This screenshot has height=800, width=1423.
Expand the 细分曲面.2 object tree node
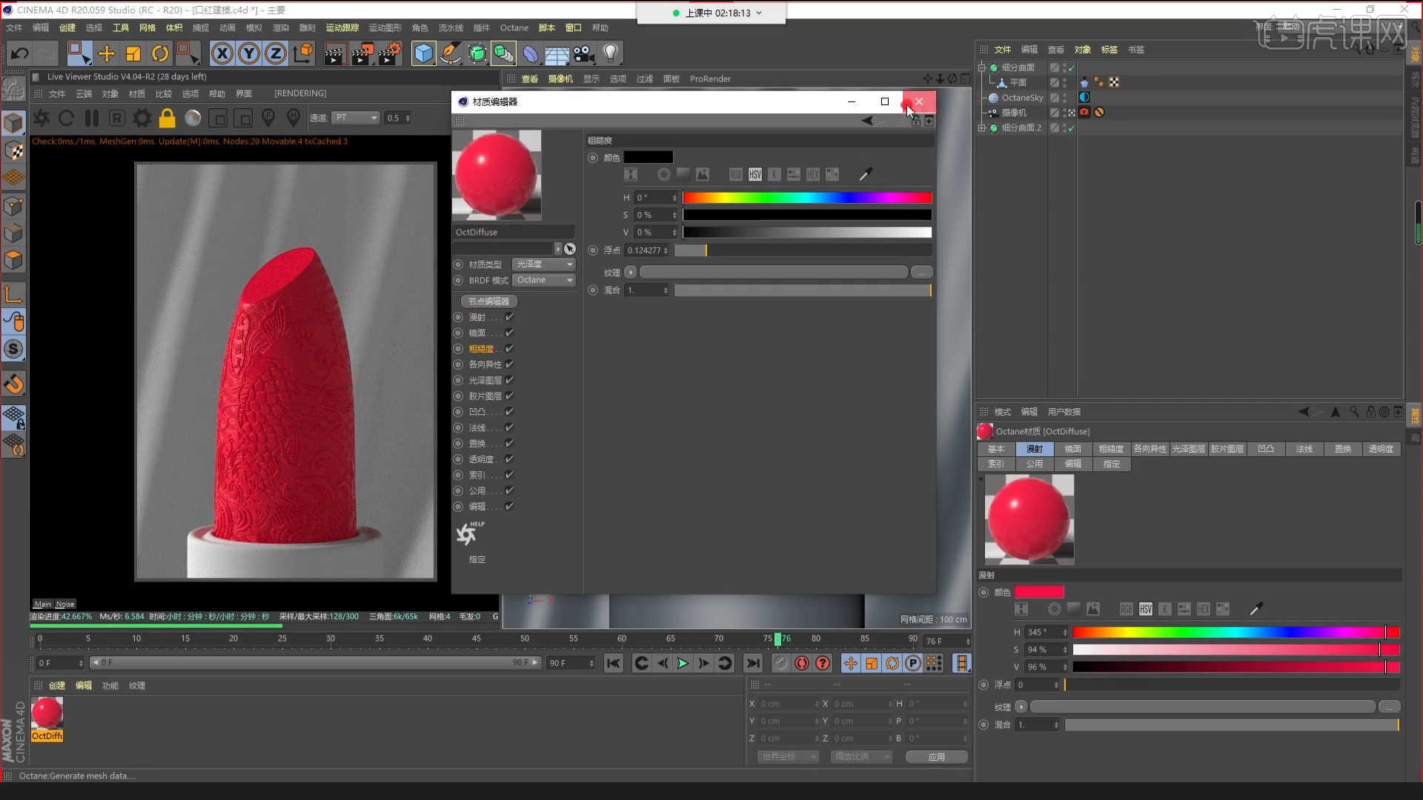click(982, 128)
